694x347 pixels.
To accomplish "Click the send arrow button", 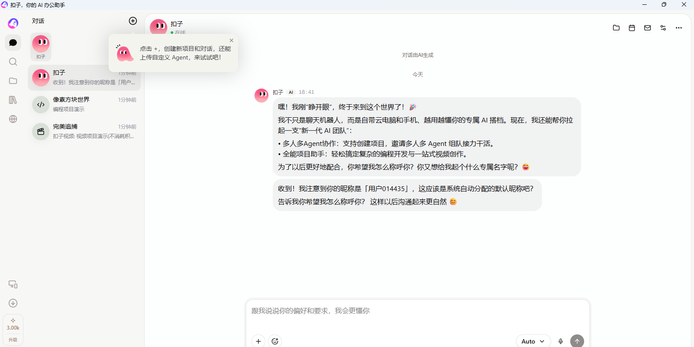I will [x=577, y=341].
